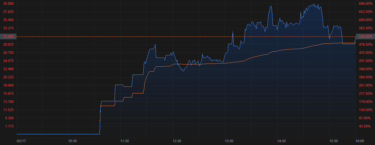
Task: Click the 261.00% percent axis label
Action: (x=365, y=85)
